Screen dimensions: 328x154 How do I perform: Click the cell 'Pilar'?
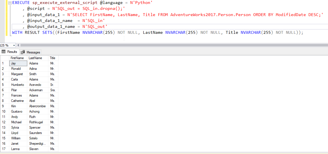pos(18,90)
